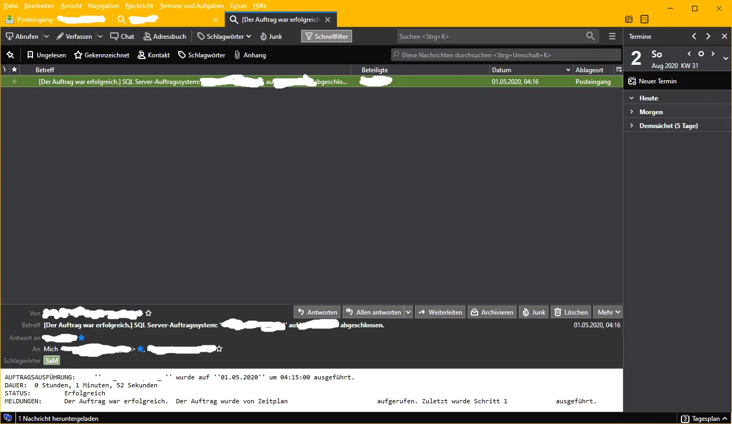Toggle the Ungelesen quick filter
The image size is (732, 424).
46,55
